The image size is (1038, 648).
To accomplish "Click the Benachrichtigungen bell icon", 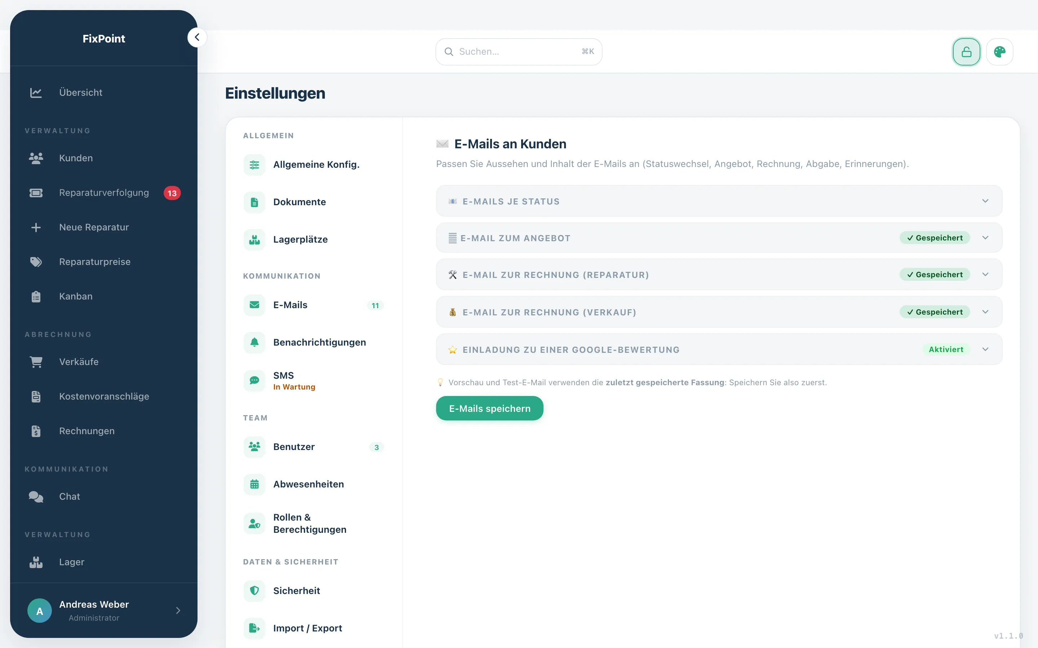I will click(x=254, y=342).
